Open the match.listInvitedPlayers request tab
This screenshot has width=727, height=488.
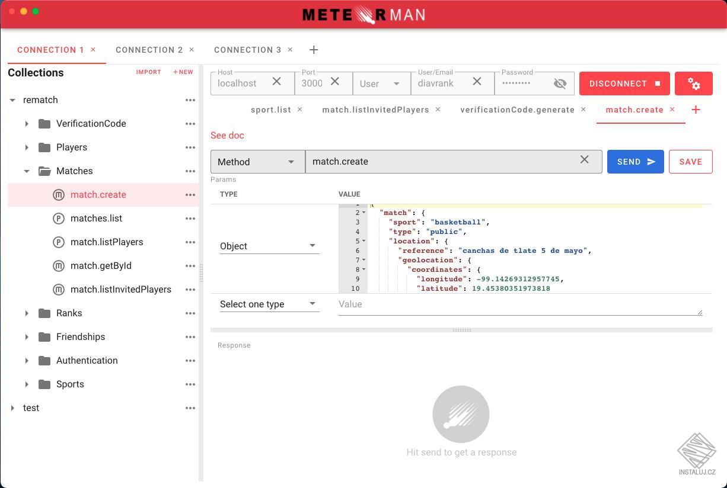pyautogui.click(x=375, y=110)
